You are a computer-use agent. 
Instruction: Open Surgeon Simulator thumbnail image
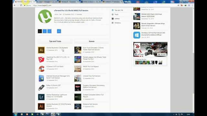click(78, 88)
